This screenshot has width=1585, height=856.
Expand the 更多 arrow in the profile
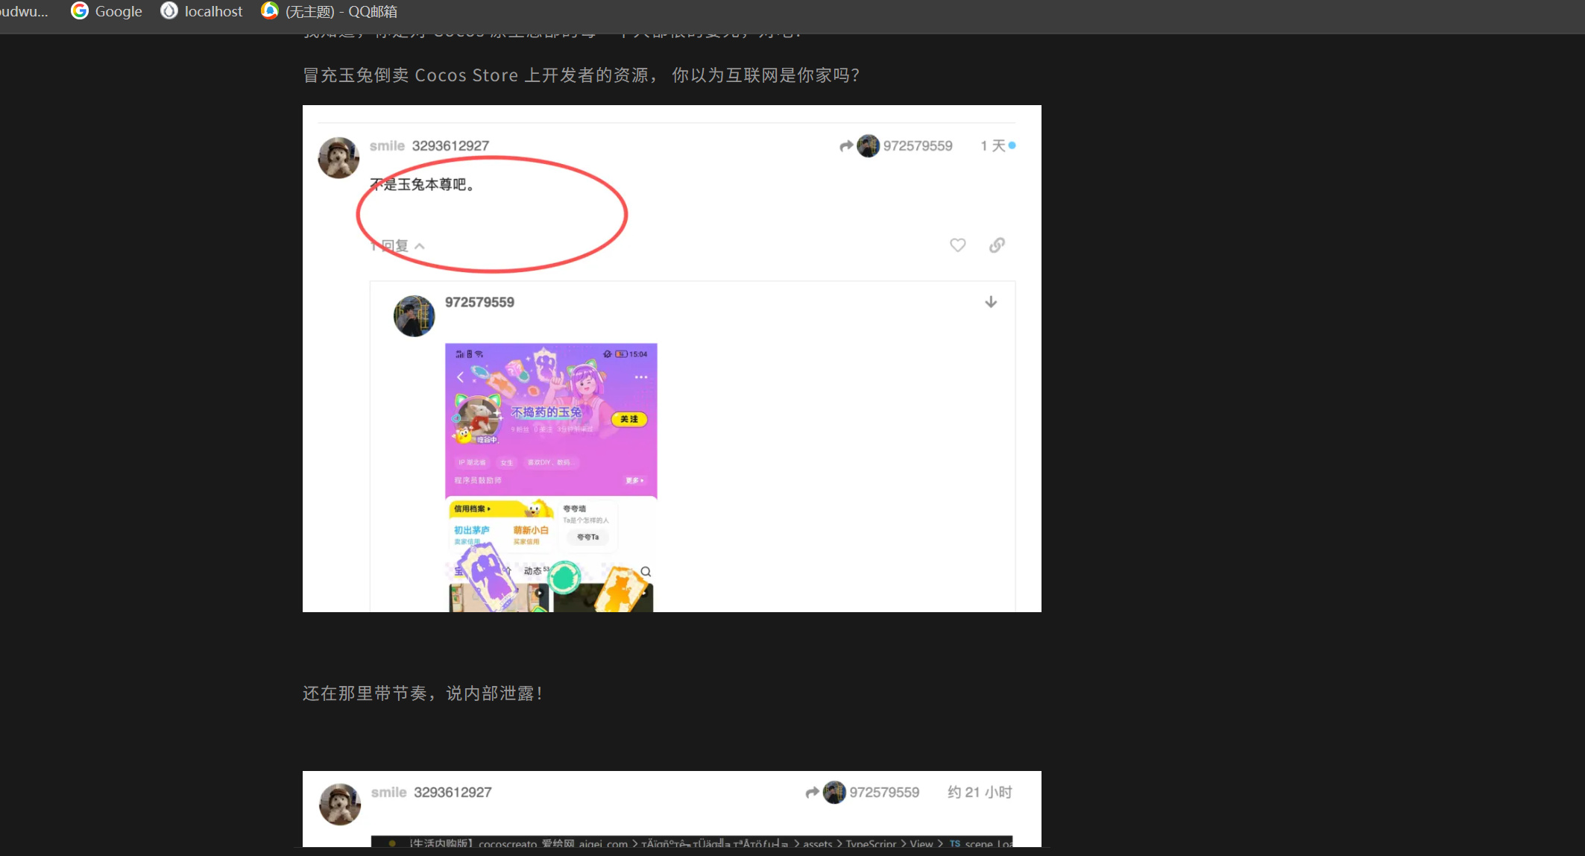click(x=634, y=480)
